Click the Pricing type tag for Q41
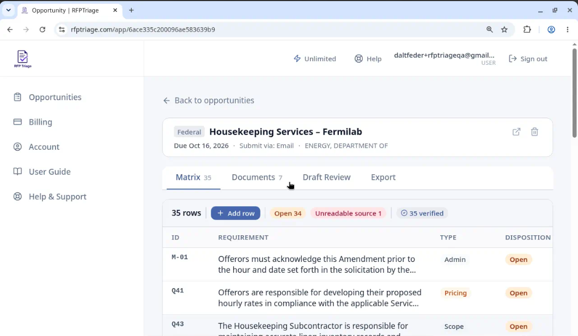Screen dimensions: 578x336 tap(455, 293)
